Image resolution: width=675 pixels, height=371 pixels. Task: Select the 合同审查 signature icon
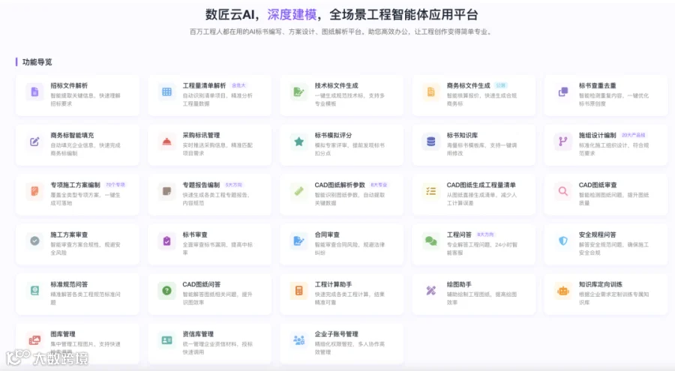coord(298,241)
